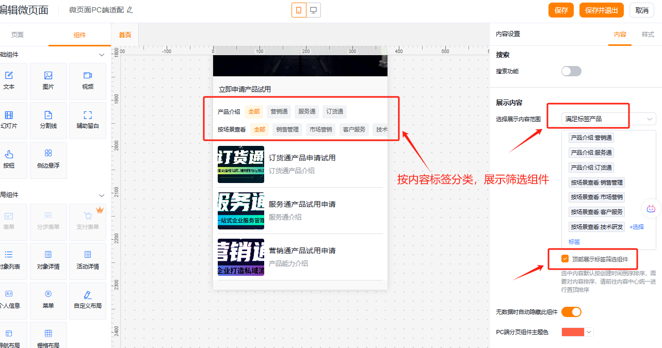
Task: Open 营销通产品试用申请 thumbnail
Action: pyautogui.click(x=241, y=257)
